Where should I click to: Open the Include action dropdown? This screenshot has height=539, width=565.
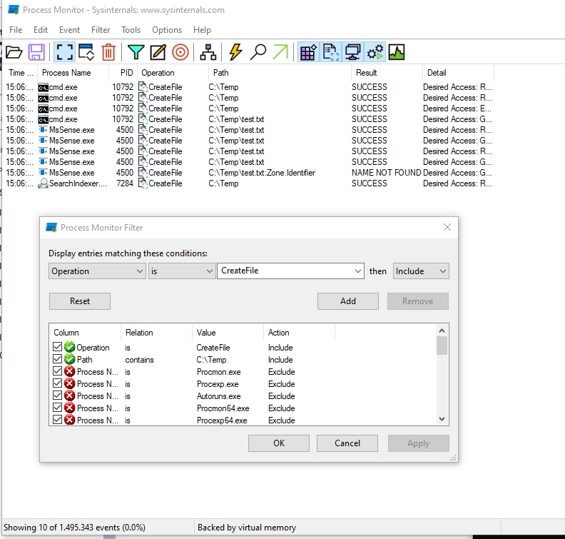[421, 271]
